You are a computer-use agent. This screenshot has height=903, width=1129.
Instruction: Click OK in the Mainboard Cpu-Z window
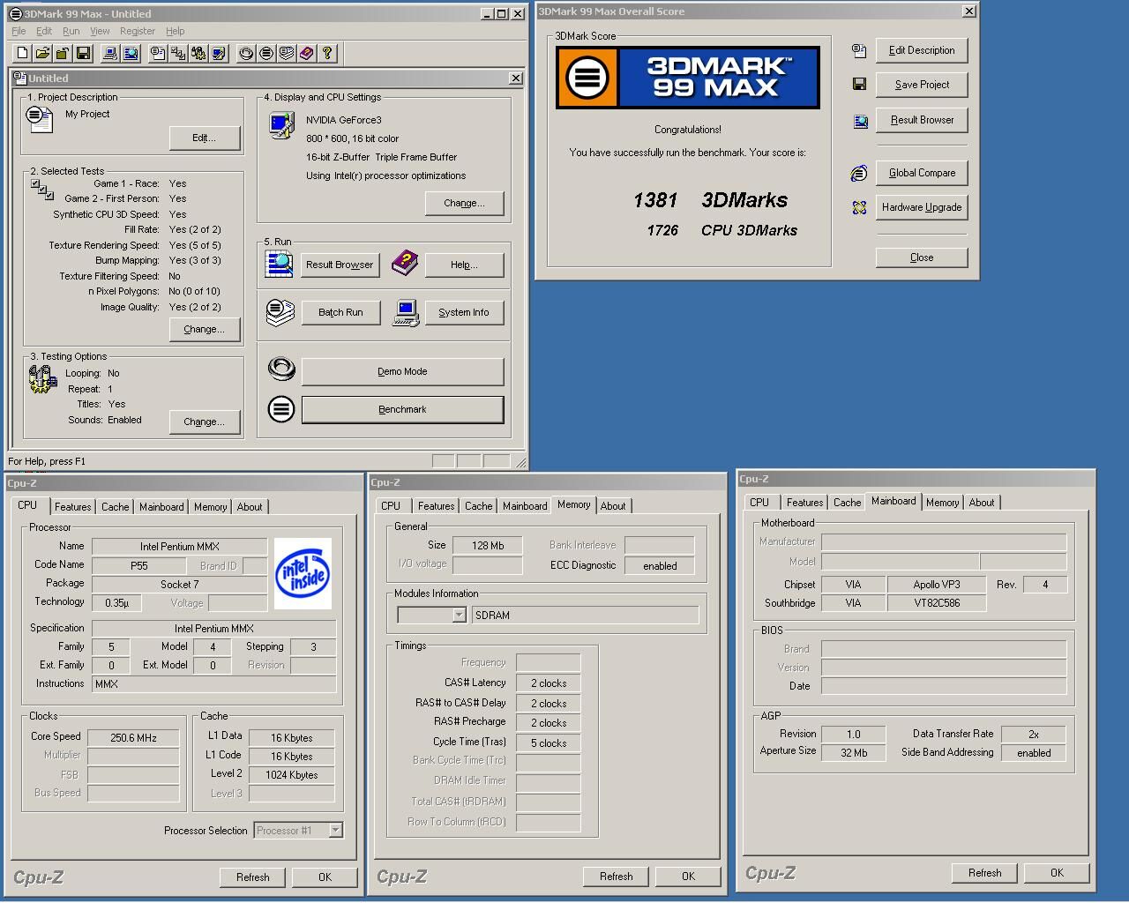[1057, 872]
